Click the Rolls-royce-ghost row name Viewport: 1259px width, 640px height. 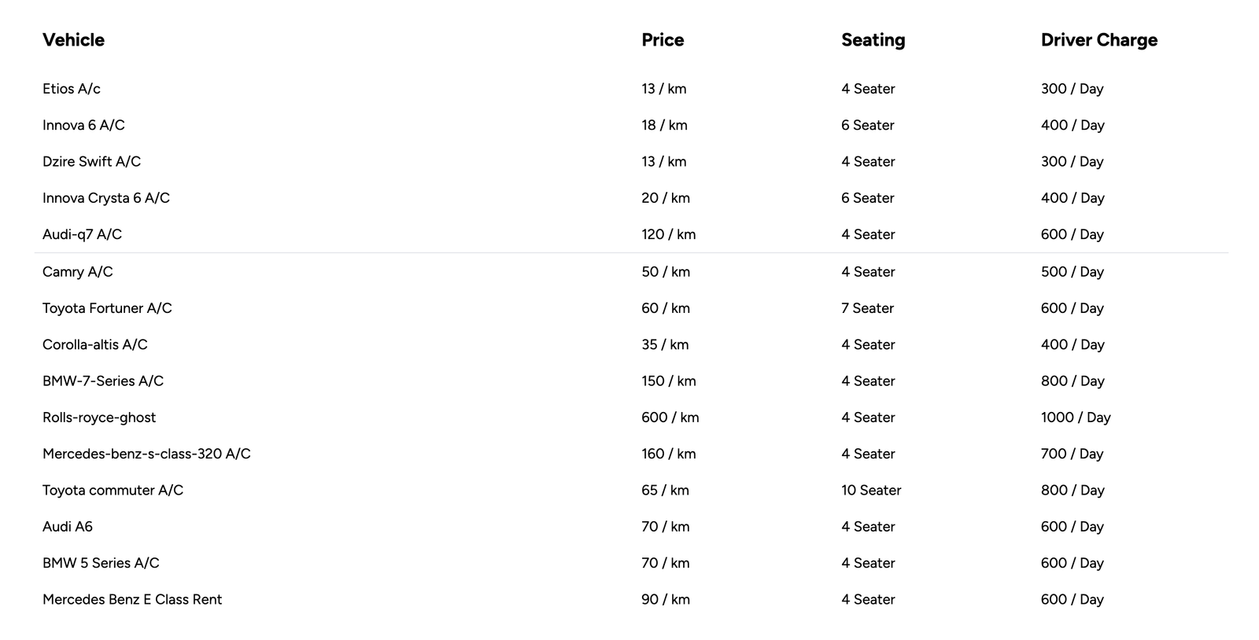[x=99, y=417]
